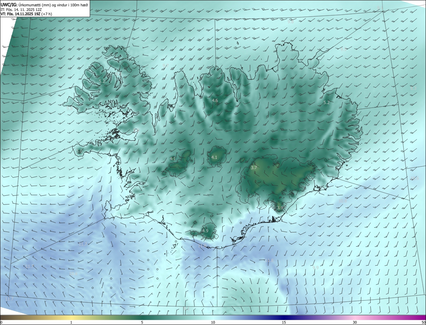
Task: Click the '1' tick on the color scale
Action: [x=71, y=322]
